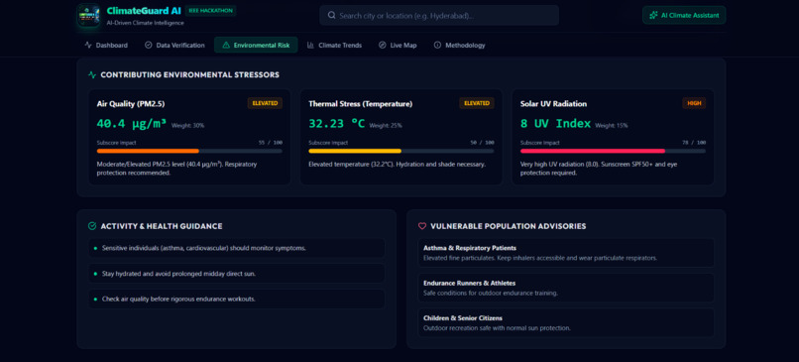
Task: Click the Sunscreen SPF50+ description
Action: [x=599, y=169]
